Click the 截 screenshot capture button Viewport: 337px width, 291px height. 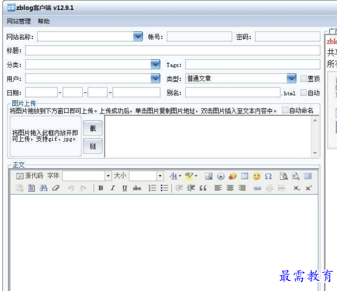[x=93, y=128]
